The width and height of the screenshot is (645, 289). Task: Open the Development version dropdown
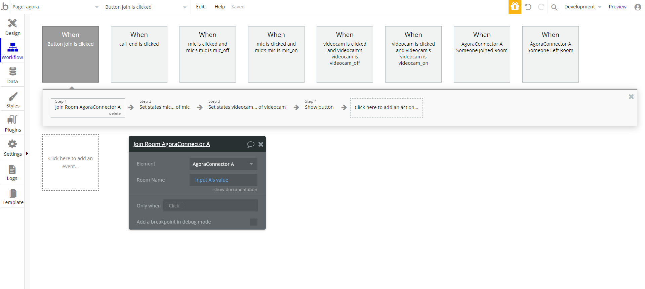pyautogui.click(x=583, y=7)
